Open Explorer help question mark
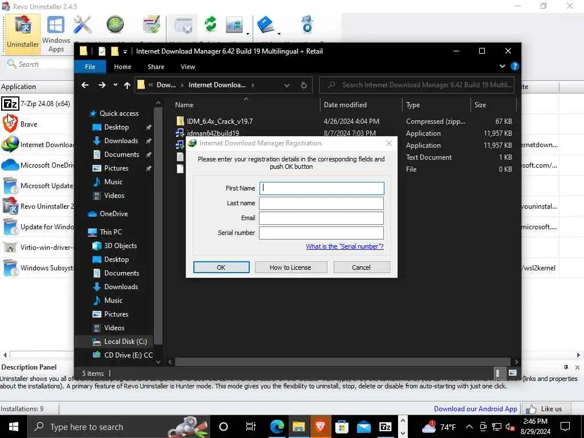 coord(515,66)
